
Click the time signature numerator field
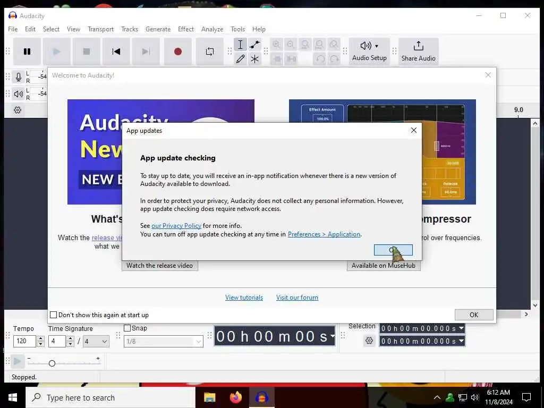[57, 341]
